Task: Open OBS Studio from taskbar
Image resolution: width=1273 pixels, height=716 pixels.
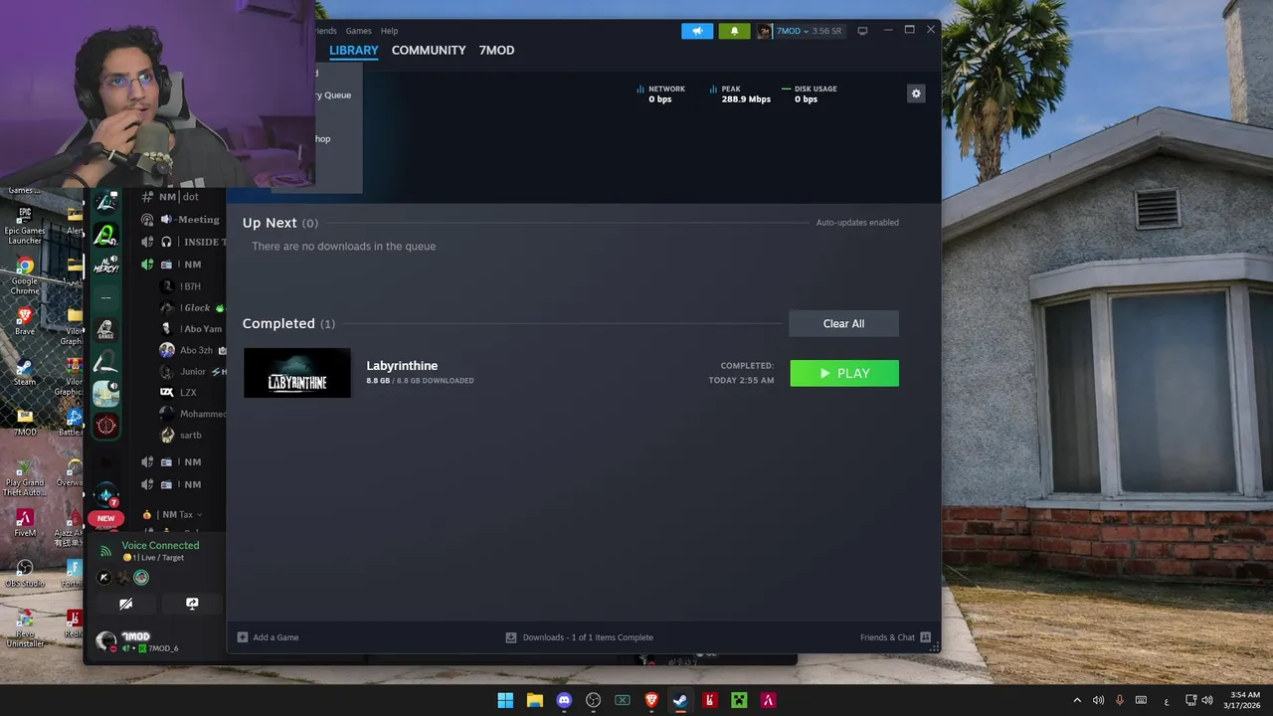Action: (x=594, y=700)
